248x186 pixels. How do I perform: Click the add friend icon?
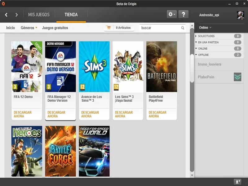pos(237,182)
